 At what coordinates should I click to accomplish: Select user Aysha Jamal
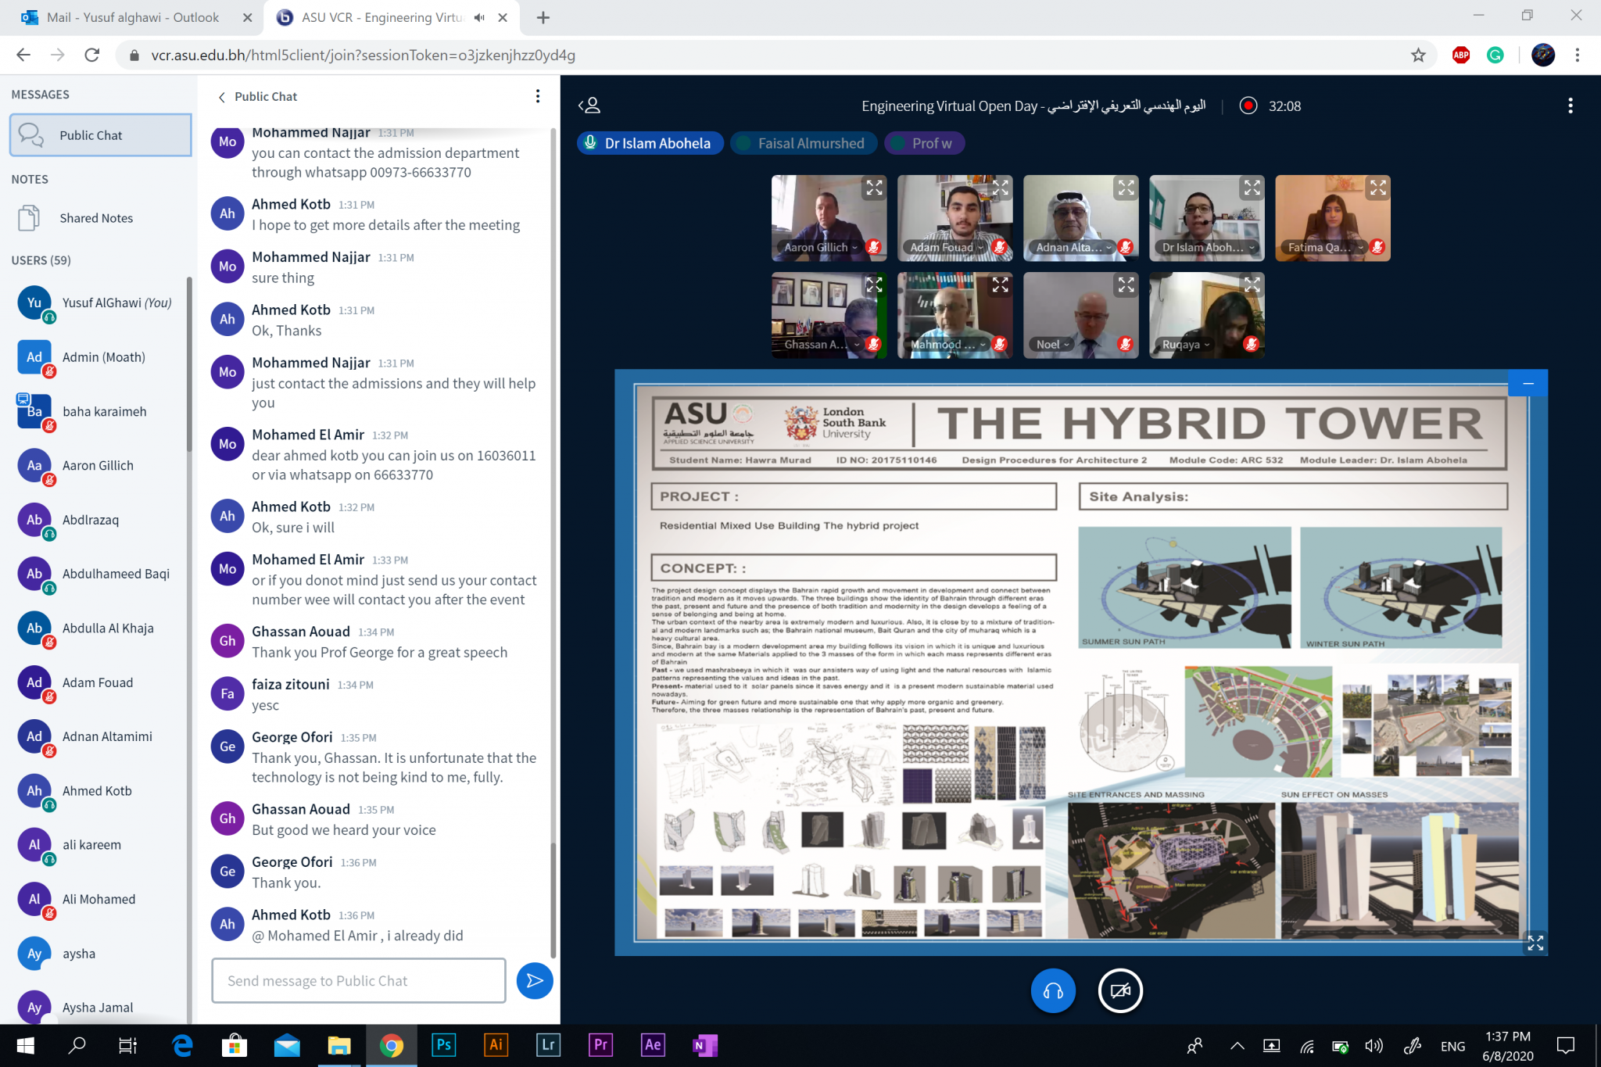[98, 1007]
